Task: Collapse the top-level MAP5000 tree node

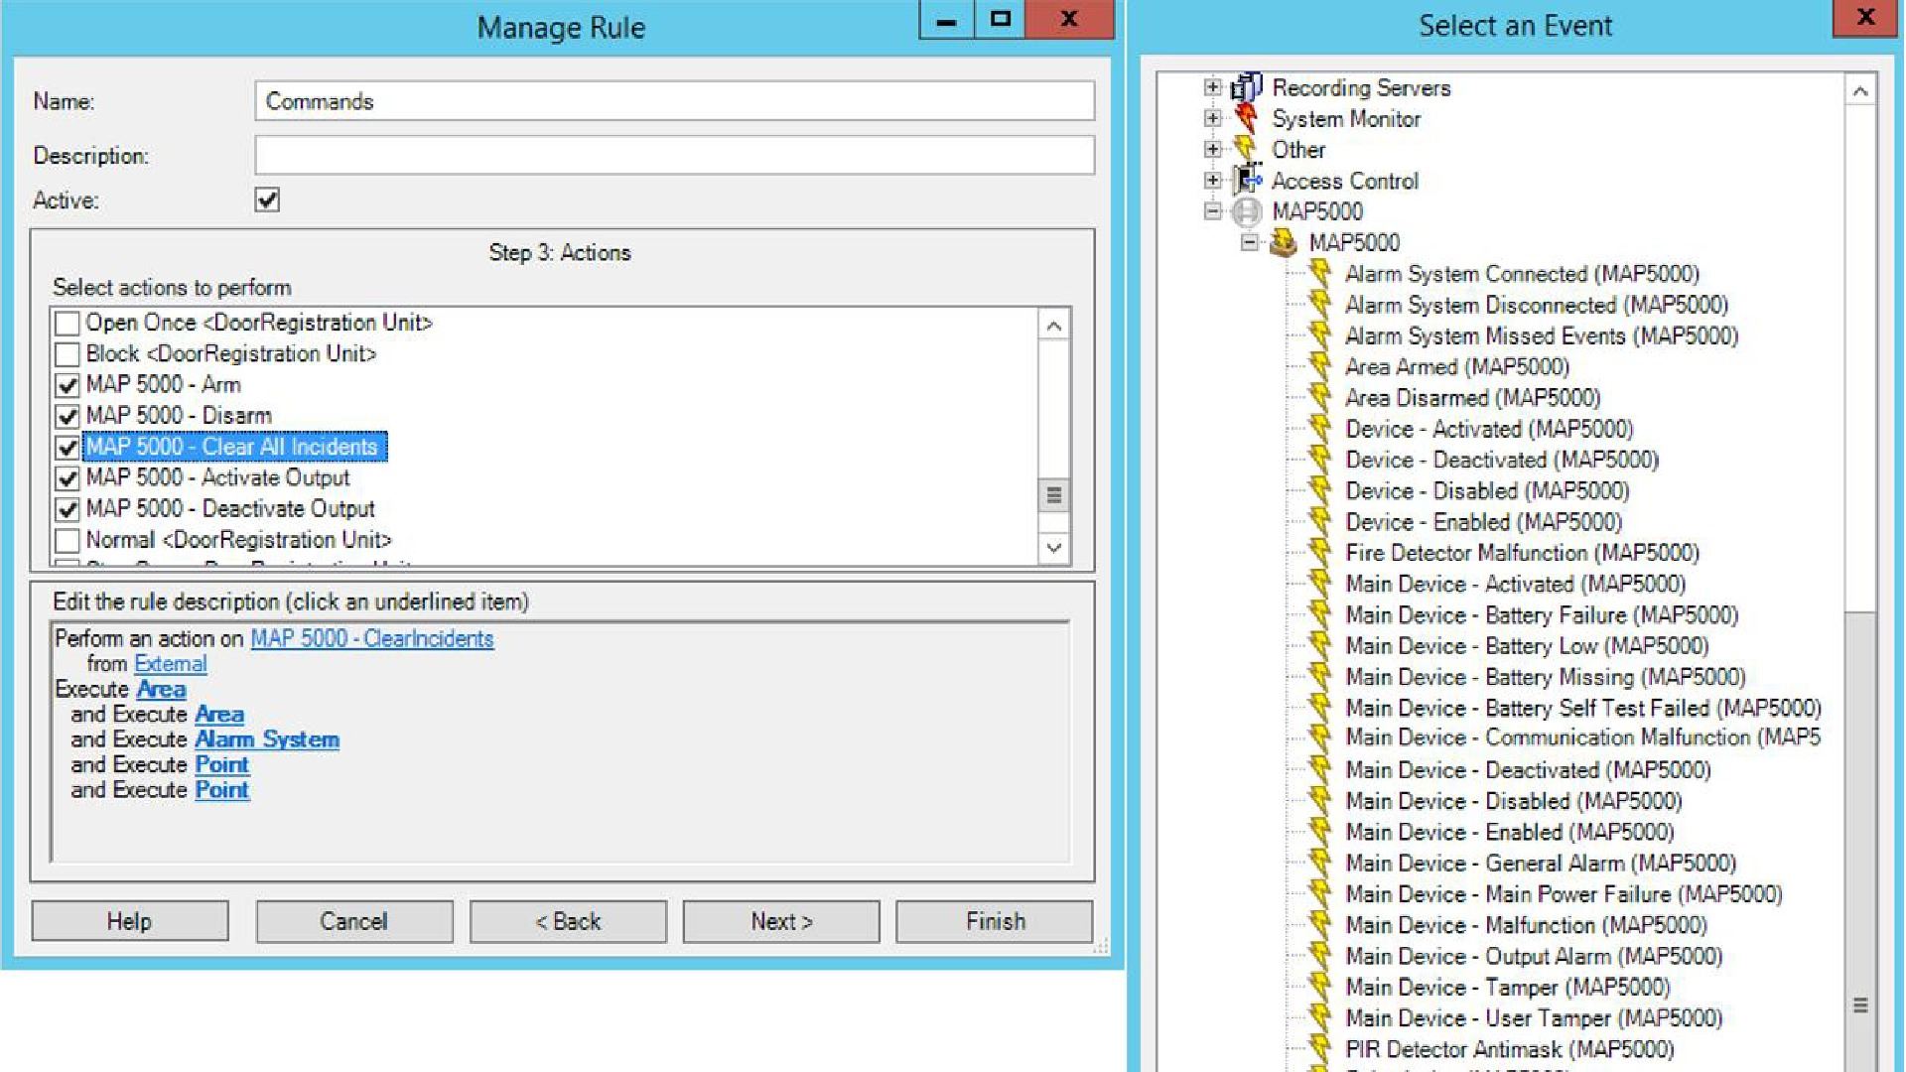Action: (x=1212, y=211)
